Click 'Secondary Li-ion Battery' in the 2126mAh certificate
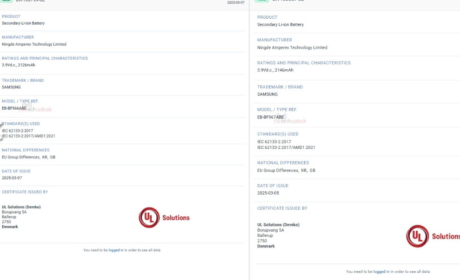460x280 pixels. coord(23,23)
